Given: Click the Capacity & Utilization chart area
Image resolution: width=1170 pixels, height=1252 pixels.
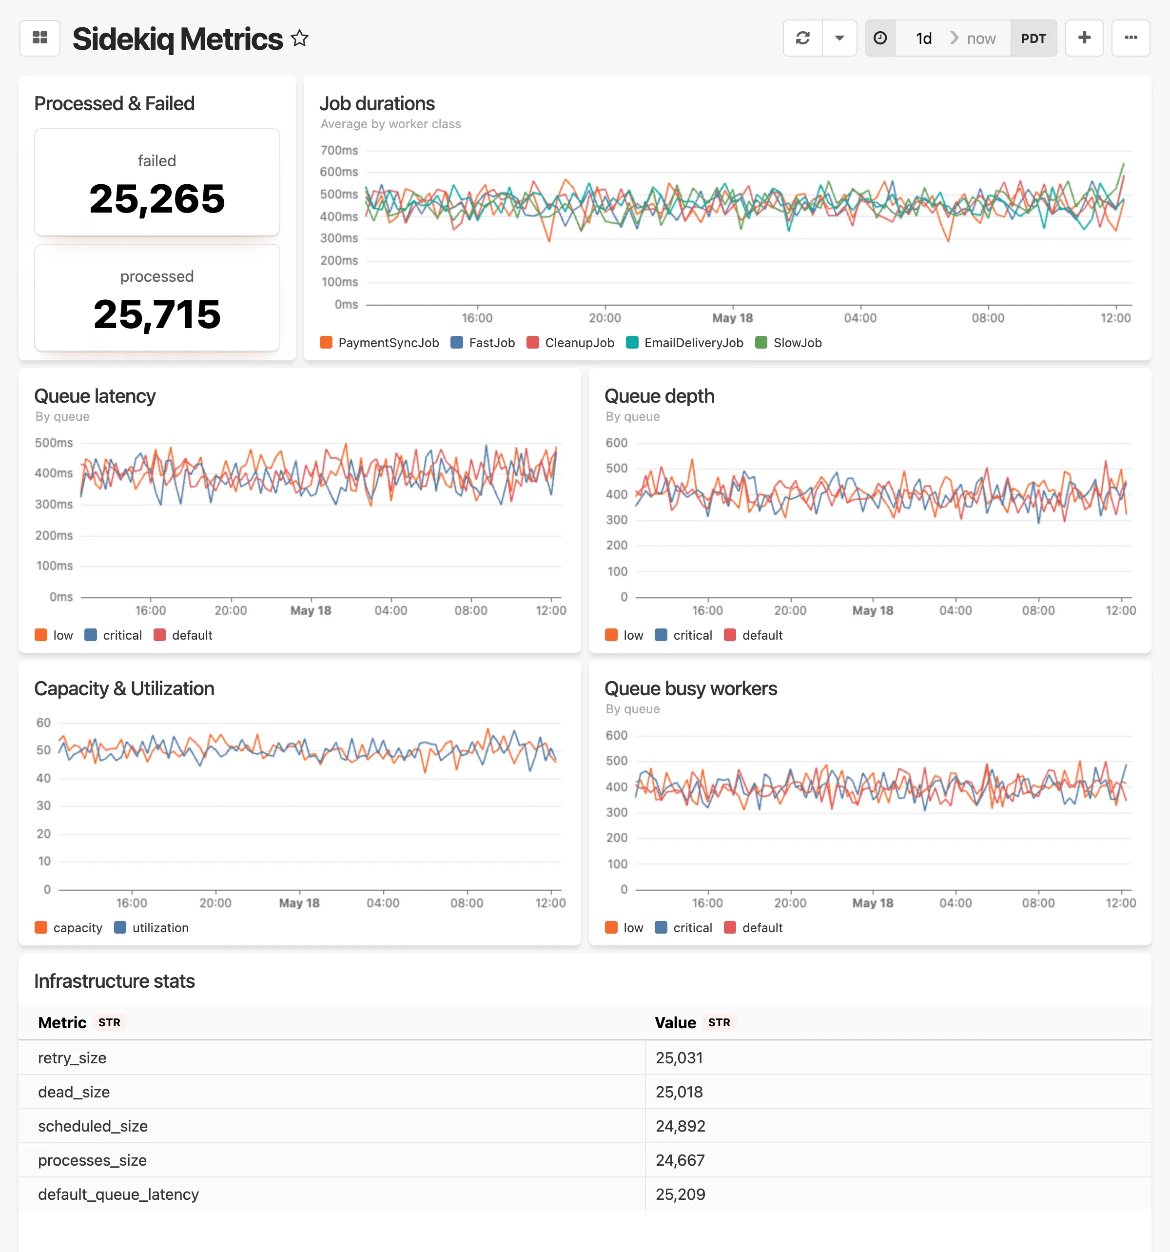Looking at the screenshot, I should (310, 806).
